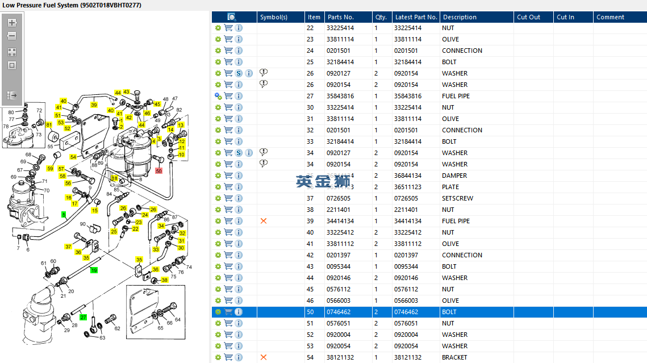Viewport: 647px width, 363px height.
Task: Sort by Latest Part No. column header
Action: (x=416, y=17)
